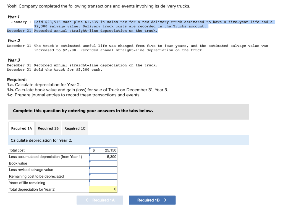Image resolution: width=283 pixels, height=209 pixels.
Task: Click the yellow Total depreciation for Year 2 cell
Action: click(x=103, y=189)
